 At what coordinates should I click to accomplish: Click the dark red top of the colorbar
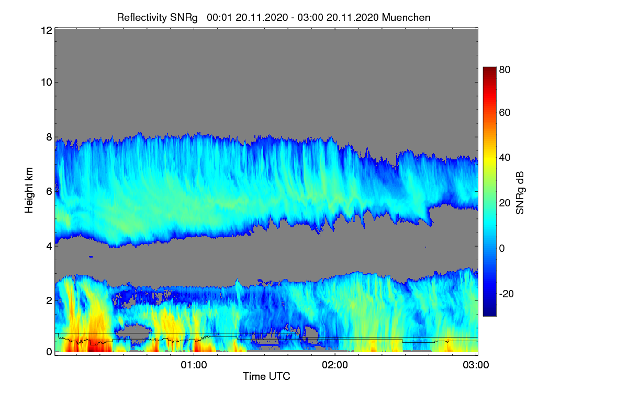point(489,71)
